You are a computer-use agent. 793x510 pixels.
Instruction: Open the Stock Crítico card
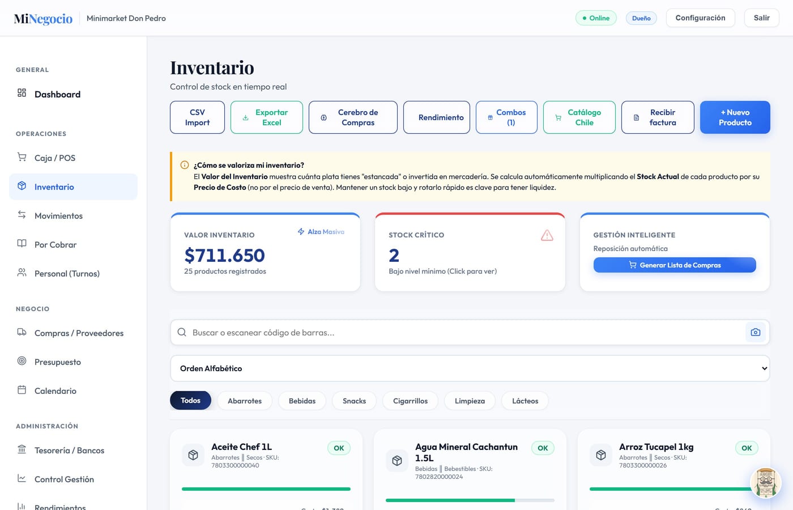[470, 252]
